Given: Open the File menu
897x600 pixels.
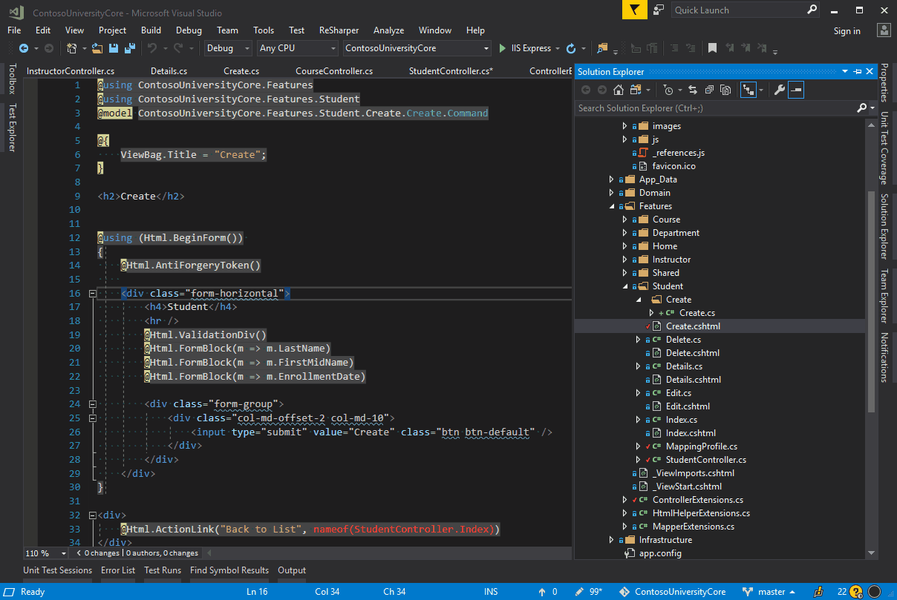Looking at the screenshot, I should click(14, 30).
